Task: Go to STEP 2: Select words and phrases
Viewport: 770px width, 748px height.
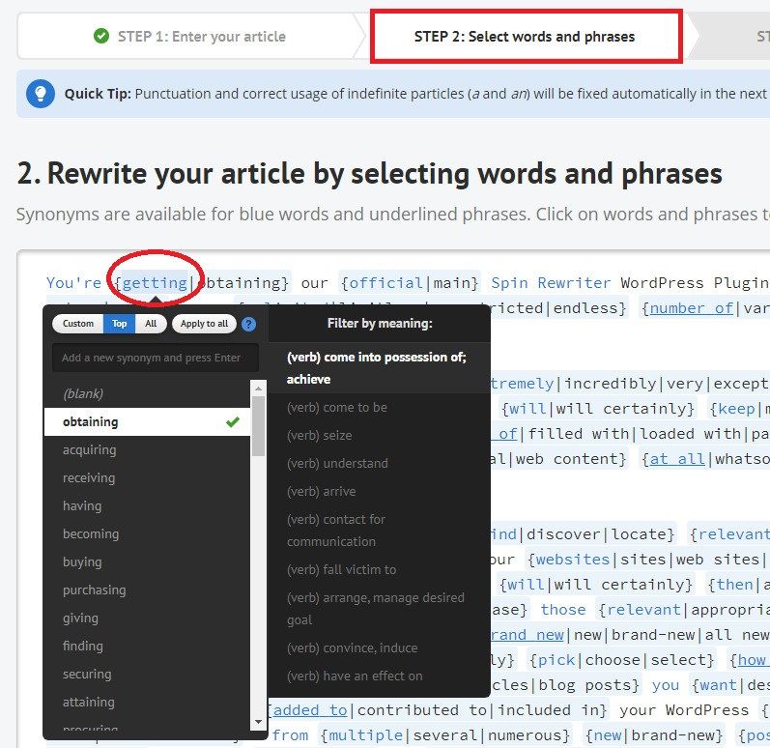Action: tap(525, 37)
